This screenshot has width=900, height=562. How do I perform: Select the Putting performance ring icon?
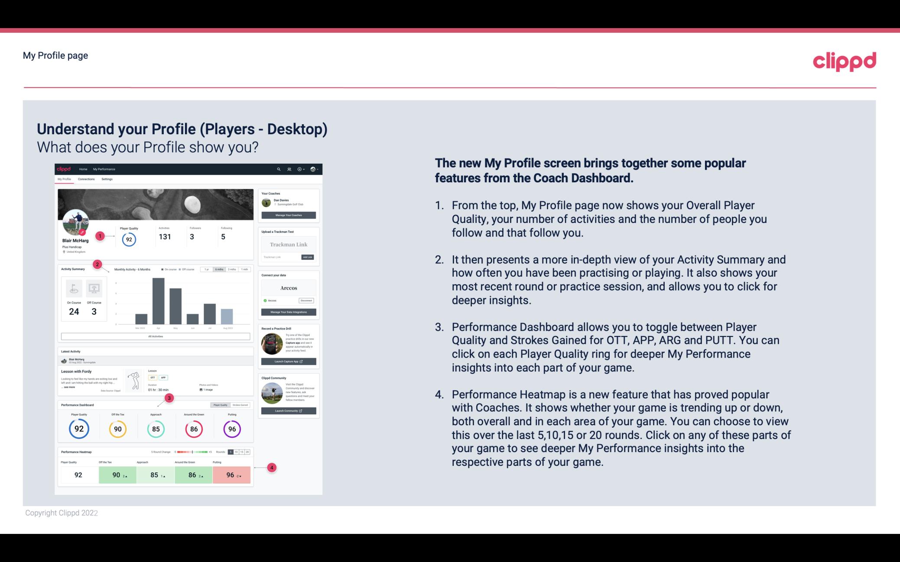point(231,427)
